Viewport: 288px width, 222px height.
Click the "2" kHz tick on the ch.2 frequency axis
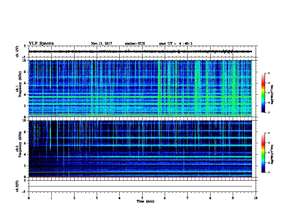[x=25, y=166]
